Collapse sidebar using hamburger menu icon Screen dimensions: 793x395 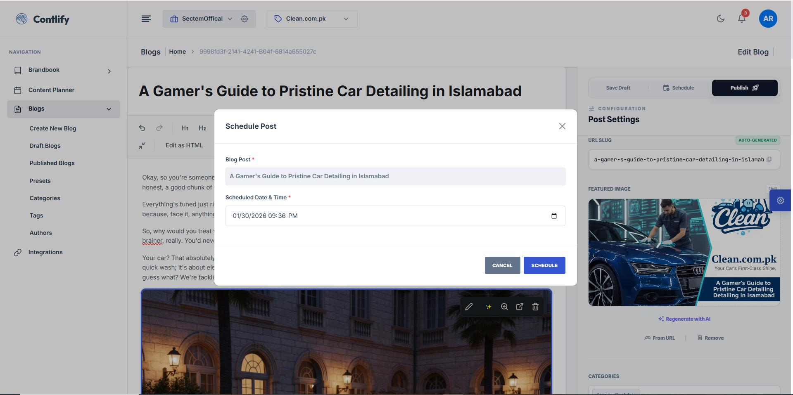(146, 19)
